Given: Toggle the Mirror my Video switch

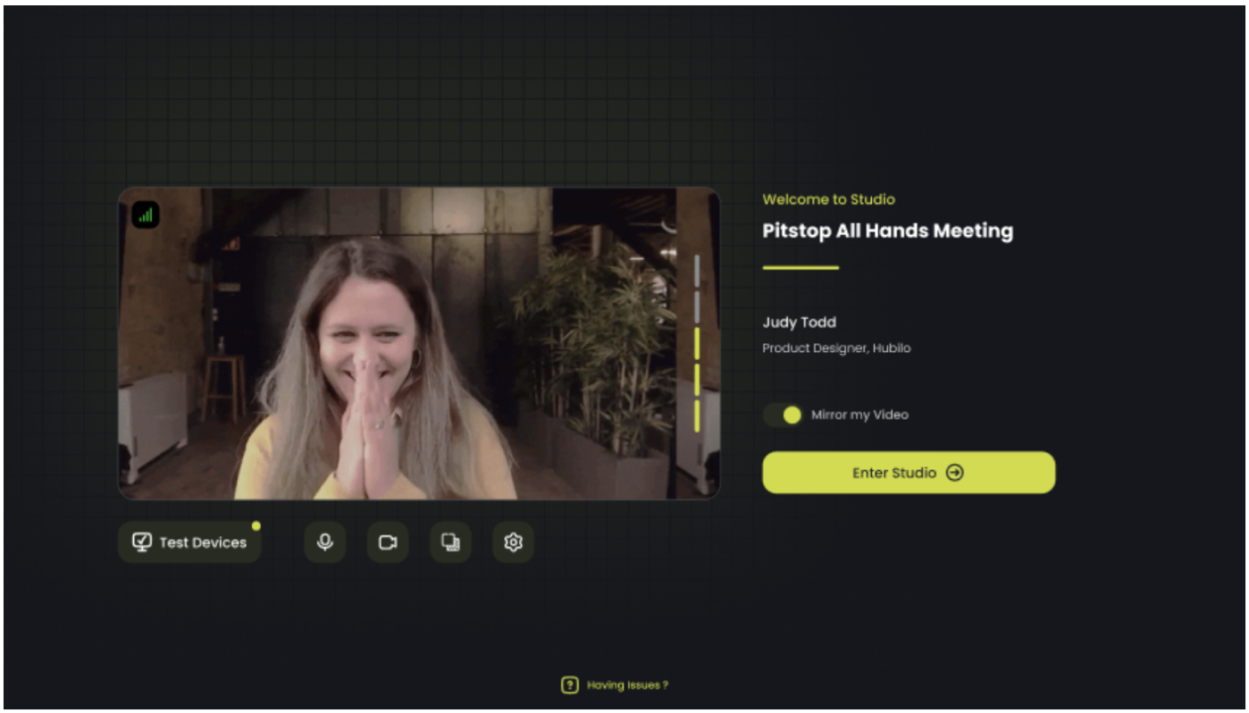Looking at the screenshot, I should click(783, 415).
